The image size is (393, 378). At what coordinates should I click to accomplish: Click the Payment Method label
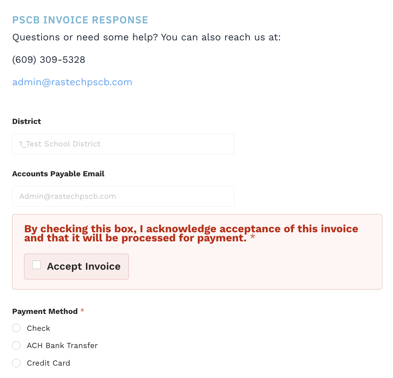pyautogui.click(x=45, y=311)
